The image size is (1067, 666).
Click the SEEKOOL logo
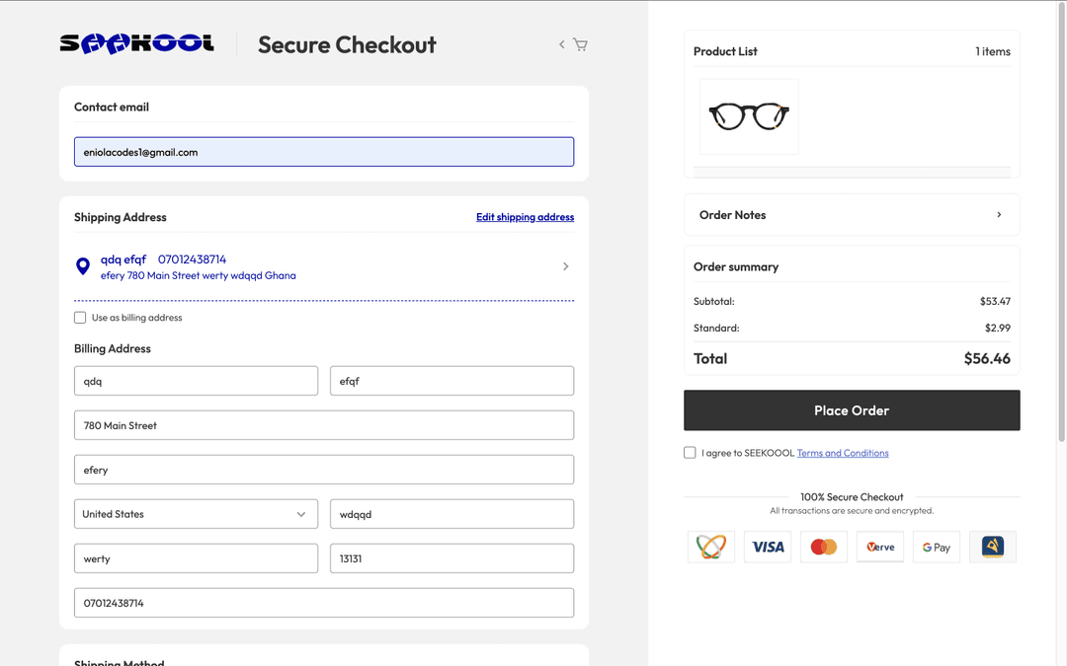pos(136,43)
